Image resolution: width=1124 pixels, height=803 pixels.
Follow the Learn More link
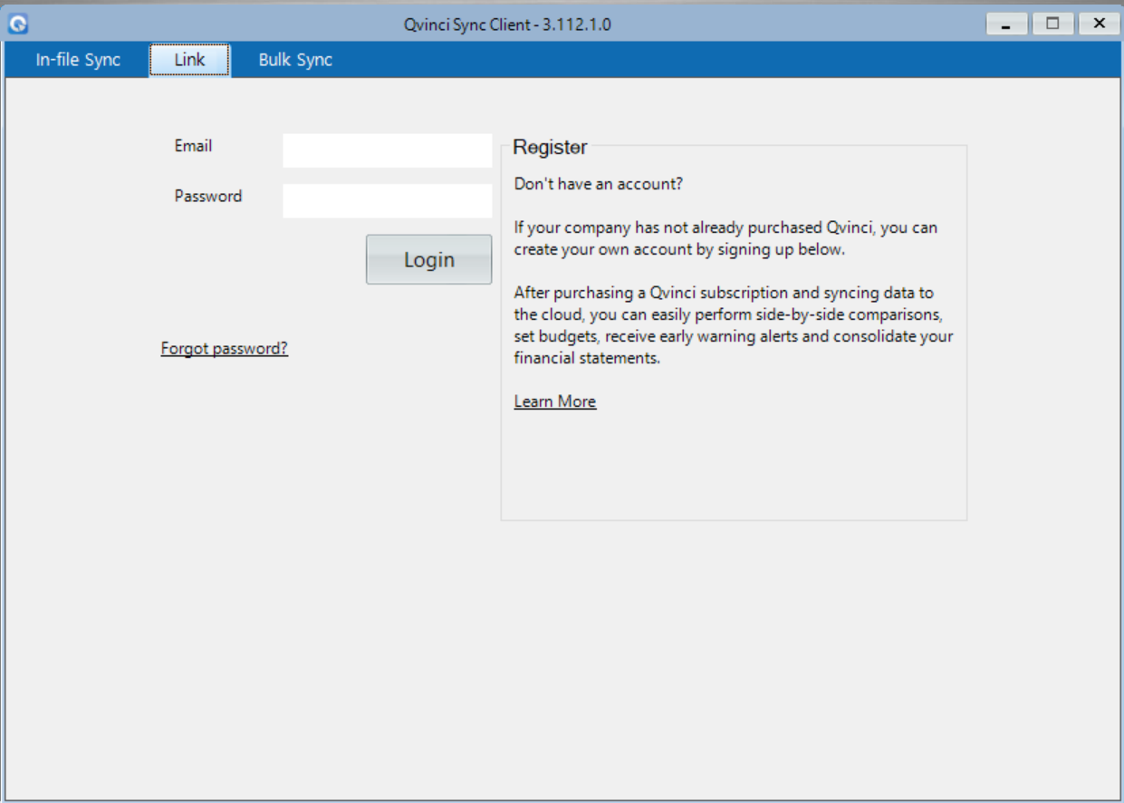pyautogui.click(x=555, y=401)
